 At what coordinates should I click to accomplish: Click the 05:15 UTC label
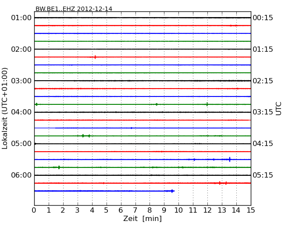click(263, 175)
